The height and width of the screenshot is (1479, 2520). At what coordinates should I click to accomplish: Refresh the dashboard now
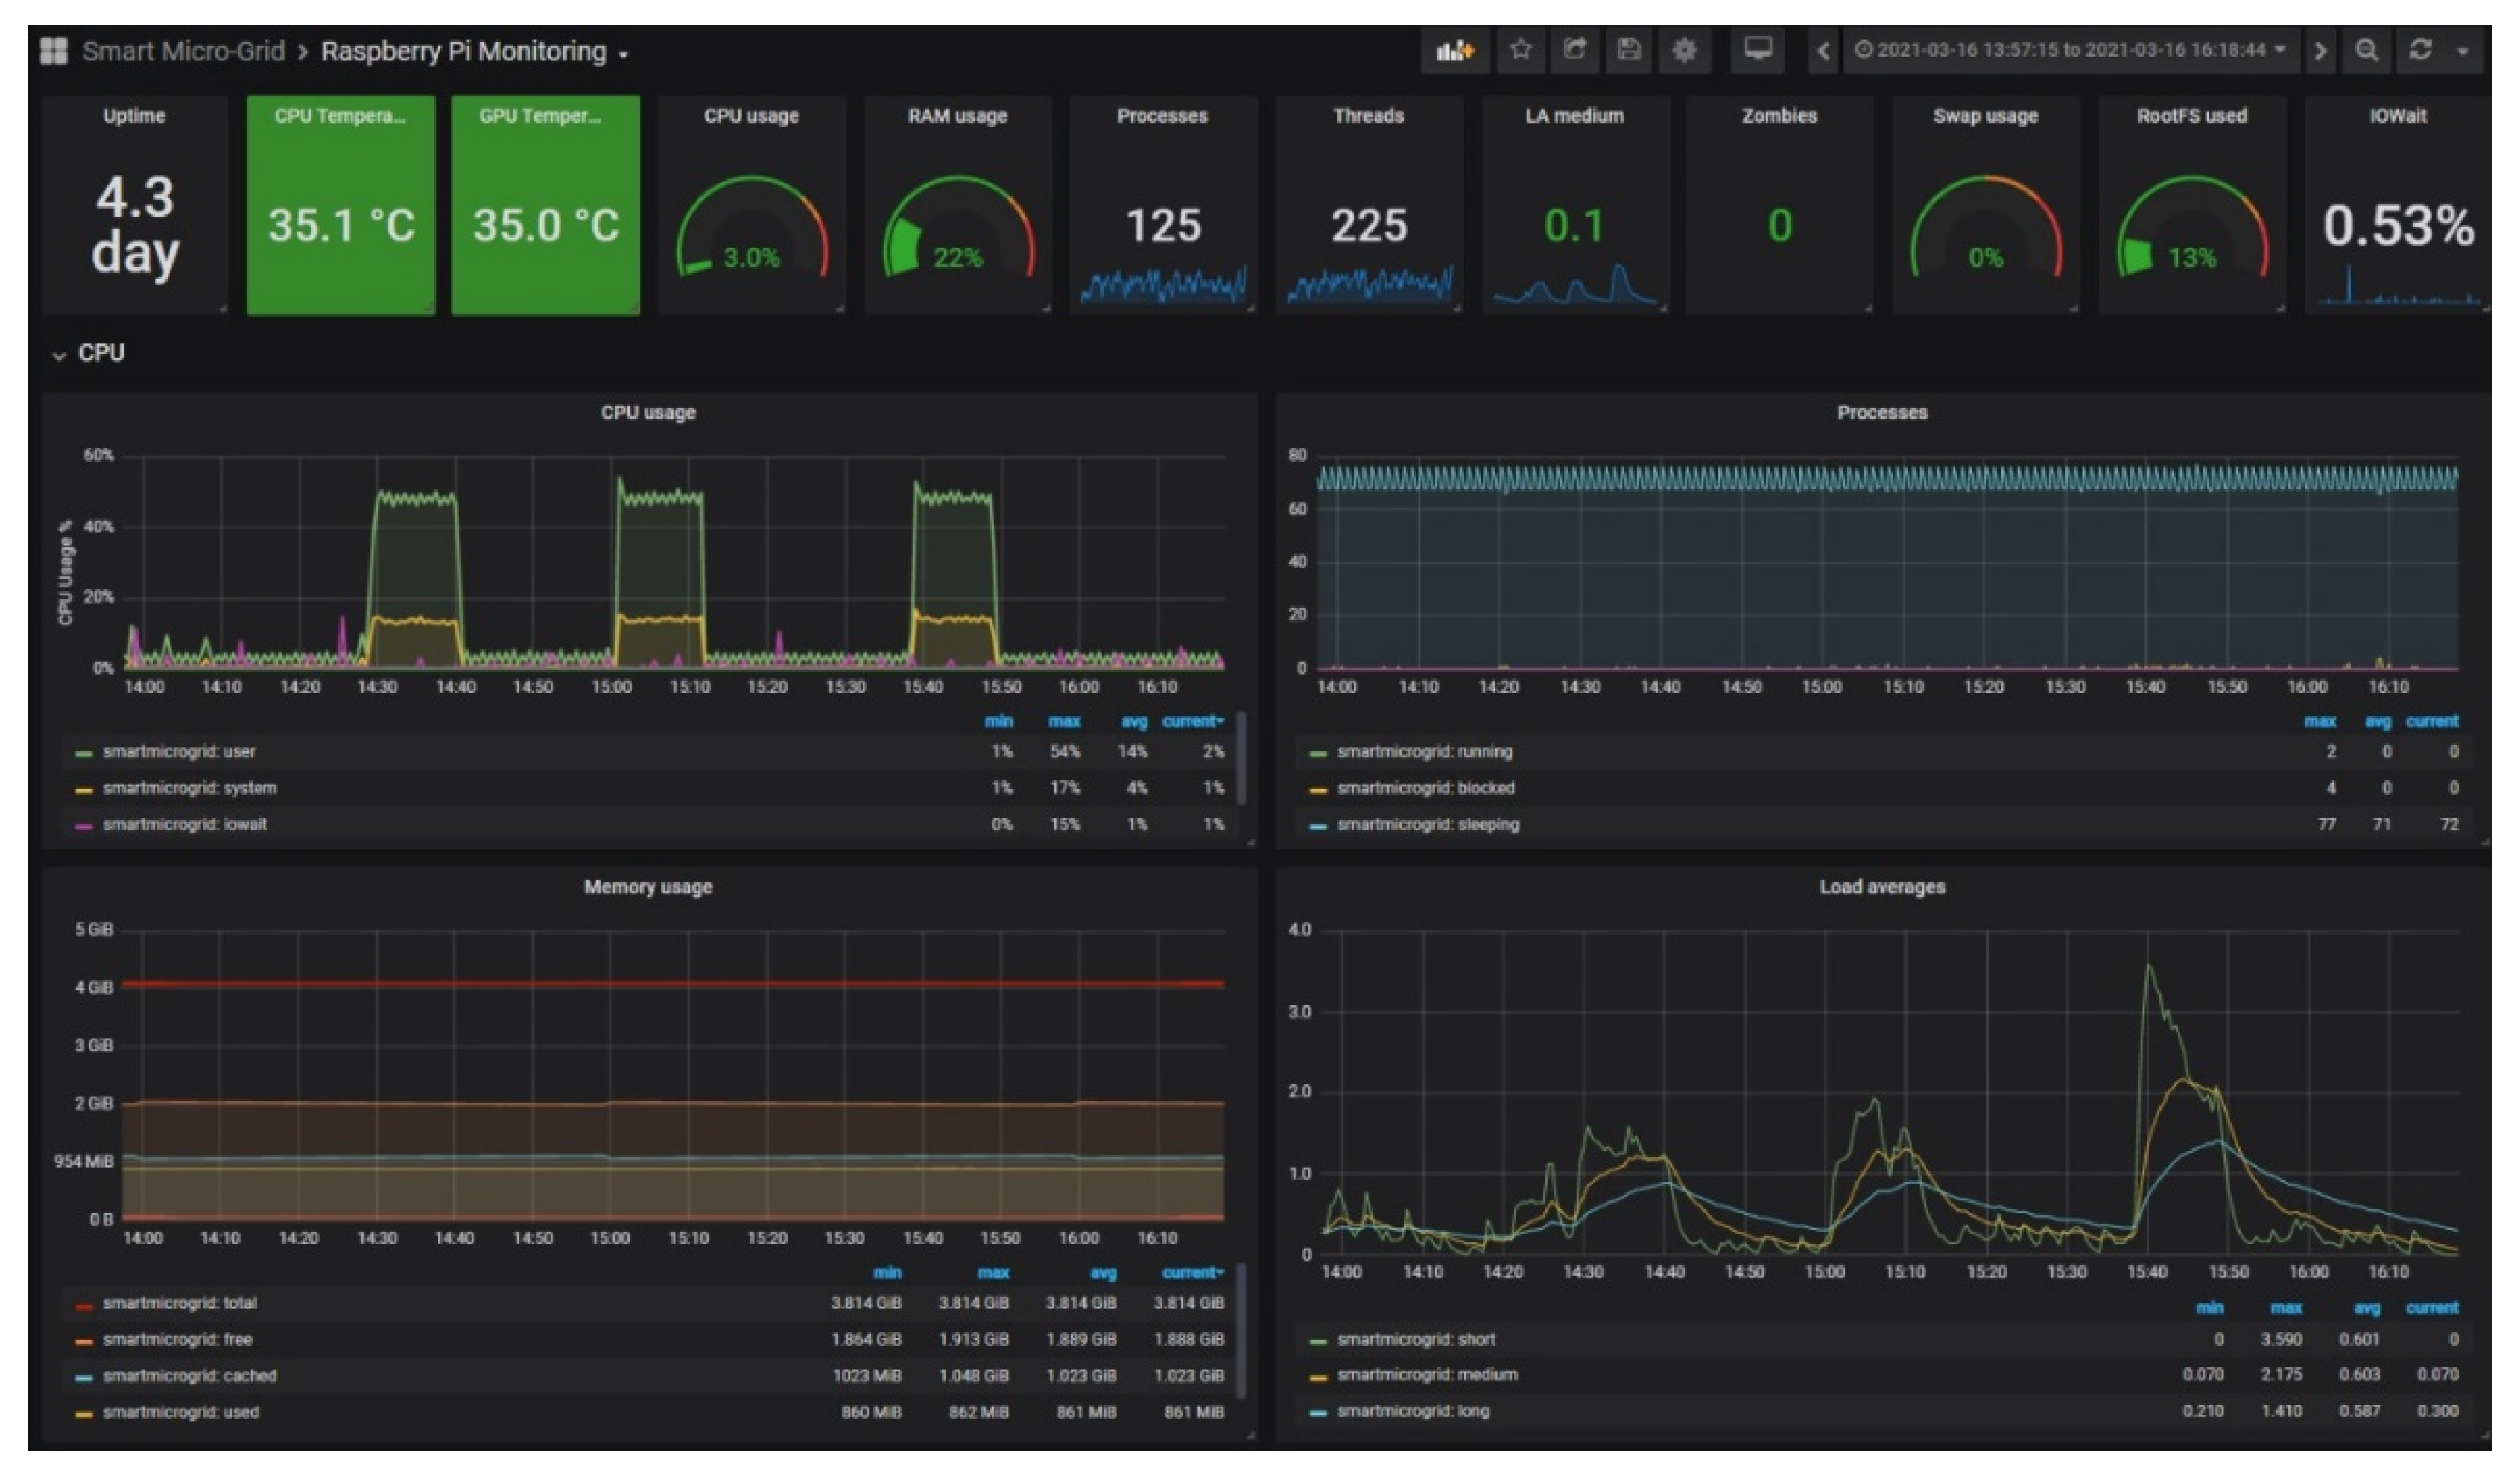tap(2420, 50)
